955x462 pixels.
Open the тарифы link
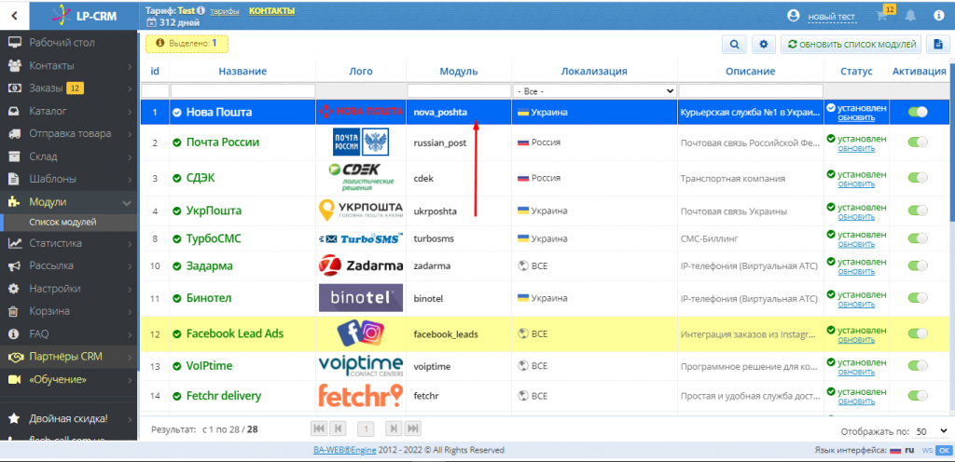pyautogui.click(x=224, y=11)
